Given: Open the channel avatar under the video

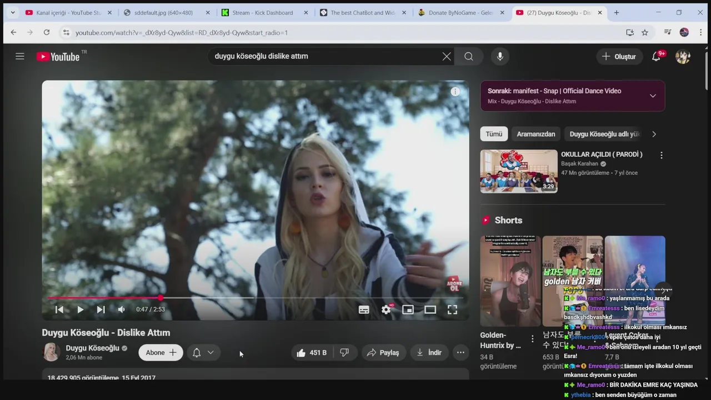Looking at the screenshot, I should pos(51,352).
